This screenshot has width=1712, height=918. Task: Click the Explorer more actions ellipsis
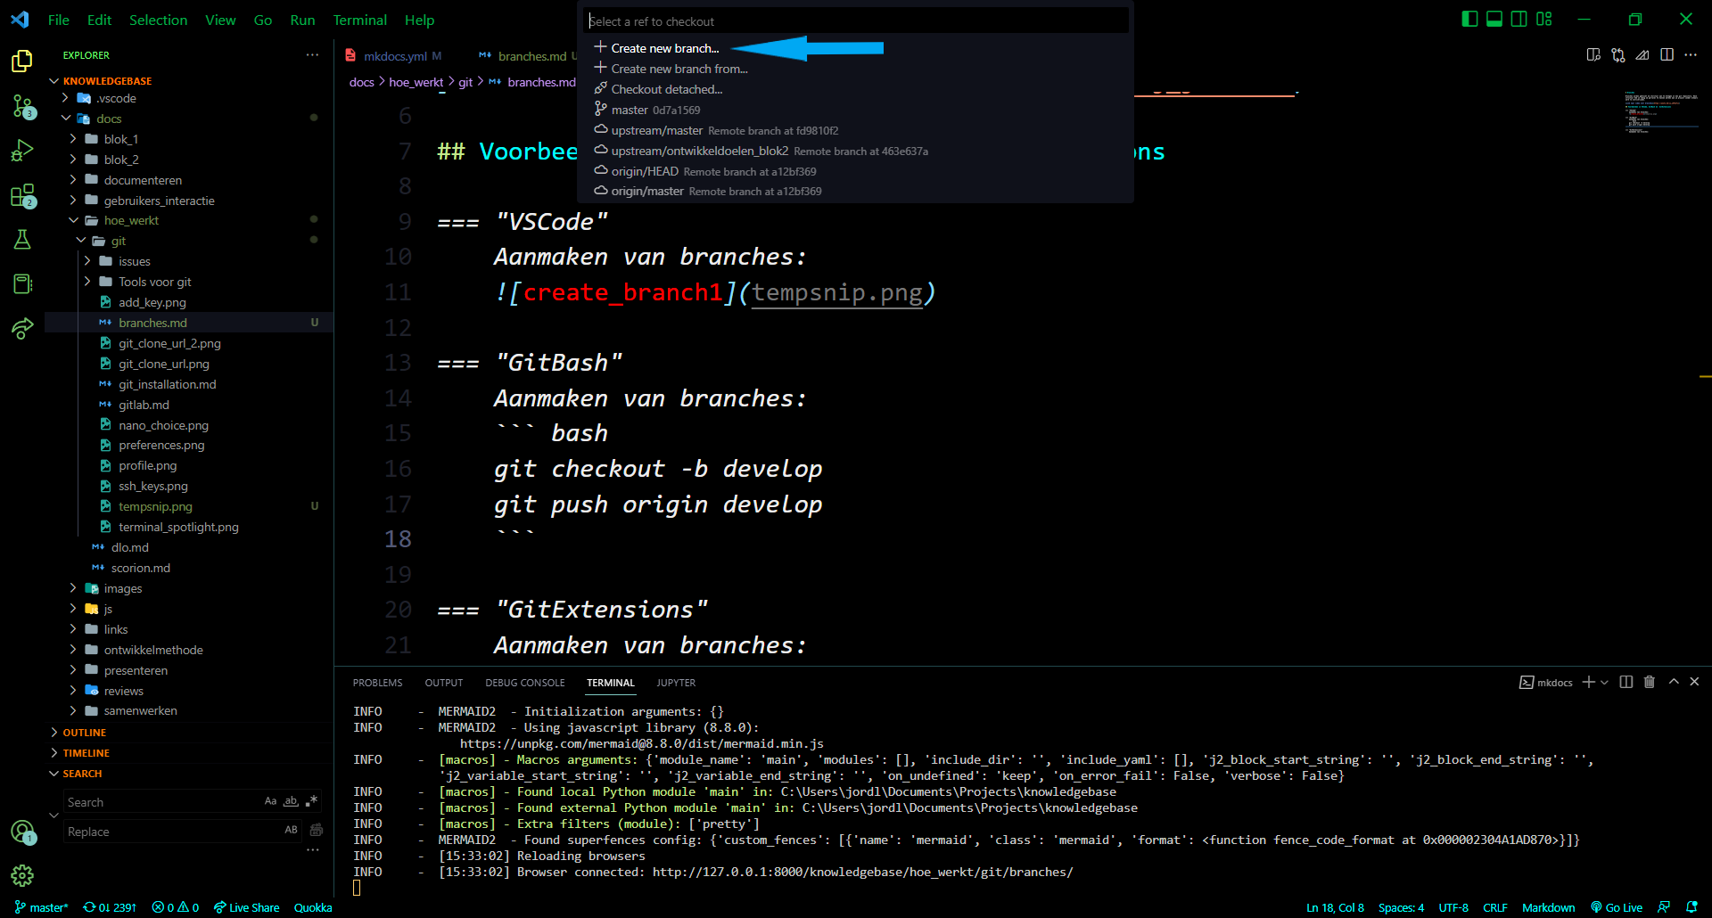(312, 55)
